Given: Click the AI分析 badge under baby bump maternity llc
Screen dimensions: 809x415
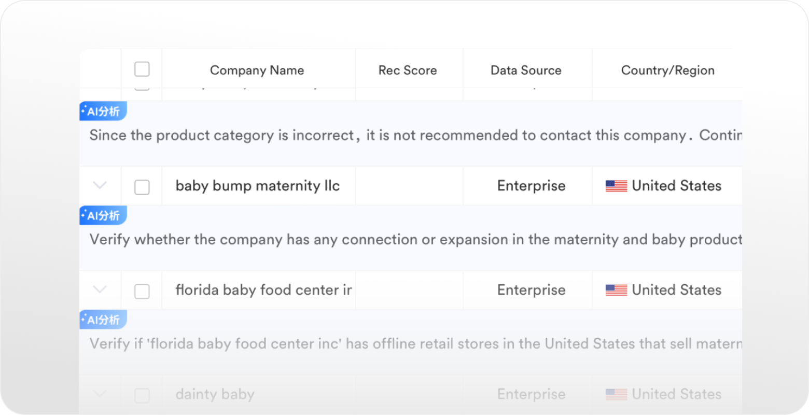Looking at the screenshot, I should click(103, 216).
